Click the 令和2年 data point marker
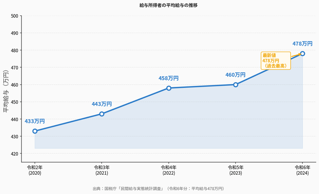Viewport: 319px width, 194px height. [35, 131]
